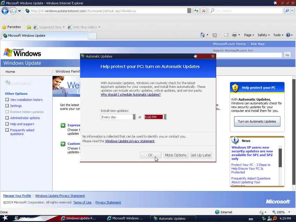Open the Safety menu

(264, 35)
